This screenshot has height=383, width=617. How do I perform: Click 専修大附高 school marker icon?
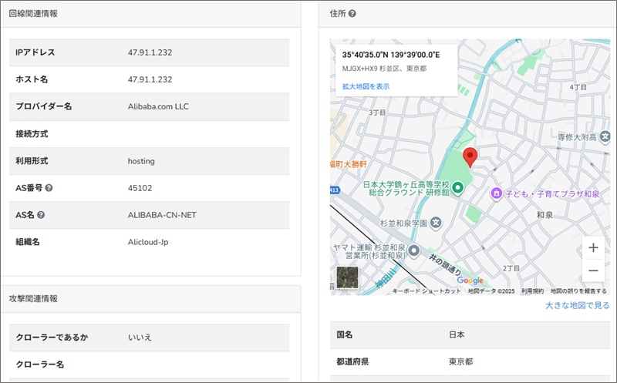605,137
